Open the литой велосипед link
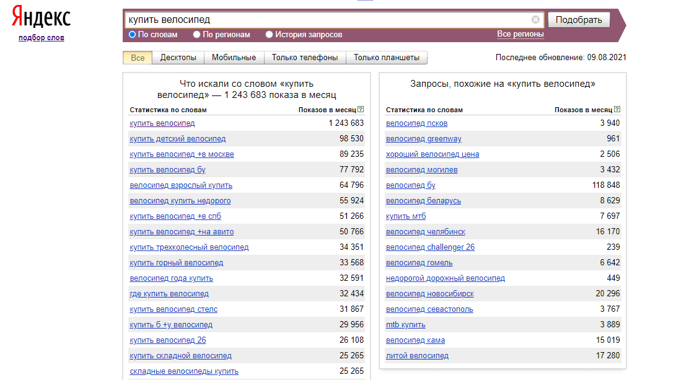 417,356
